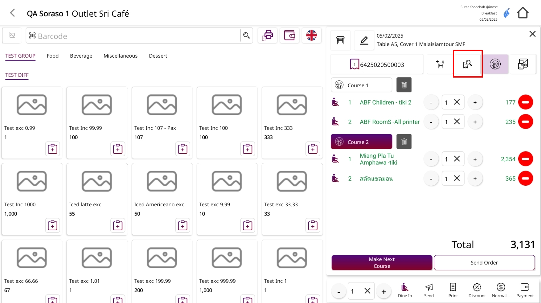Toggle Dine In order type
This screenshot has height=303, width=541.
(405, 290)
